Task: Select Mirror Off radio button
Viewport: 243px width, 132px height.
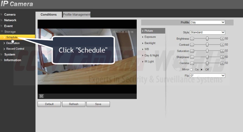Action: (201, 70)
